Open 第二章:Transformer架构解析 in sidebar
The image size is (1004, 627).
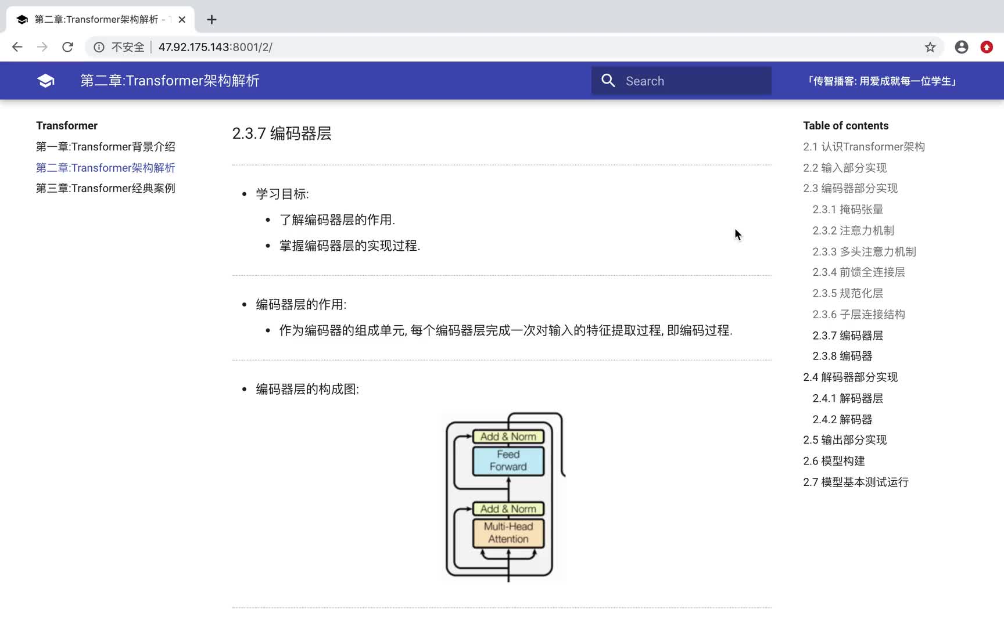point(105,168)
